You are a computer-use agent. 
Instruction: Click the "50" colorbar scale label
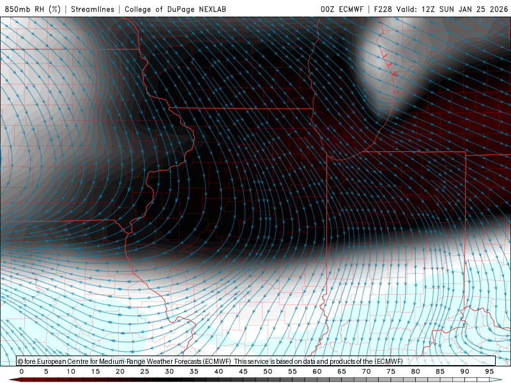(x=268, y=372)
